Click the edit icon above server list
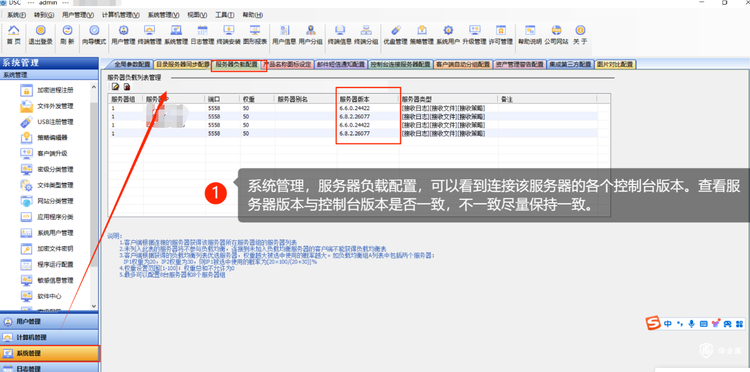This screenshot has width=750, height=372. (116, 87)
